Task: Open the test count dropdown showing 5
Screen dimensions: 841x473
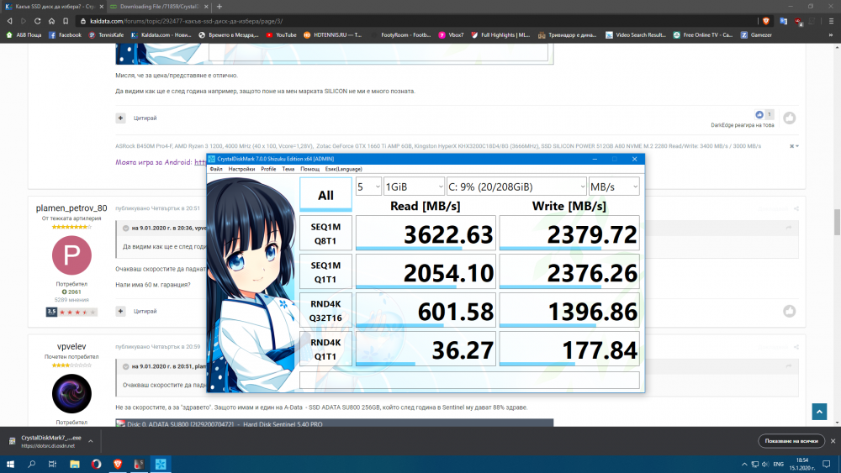Action: coord(368,187)
